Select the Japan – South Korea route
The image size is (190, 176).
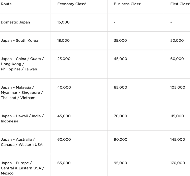coord(20,40)
